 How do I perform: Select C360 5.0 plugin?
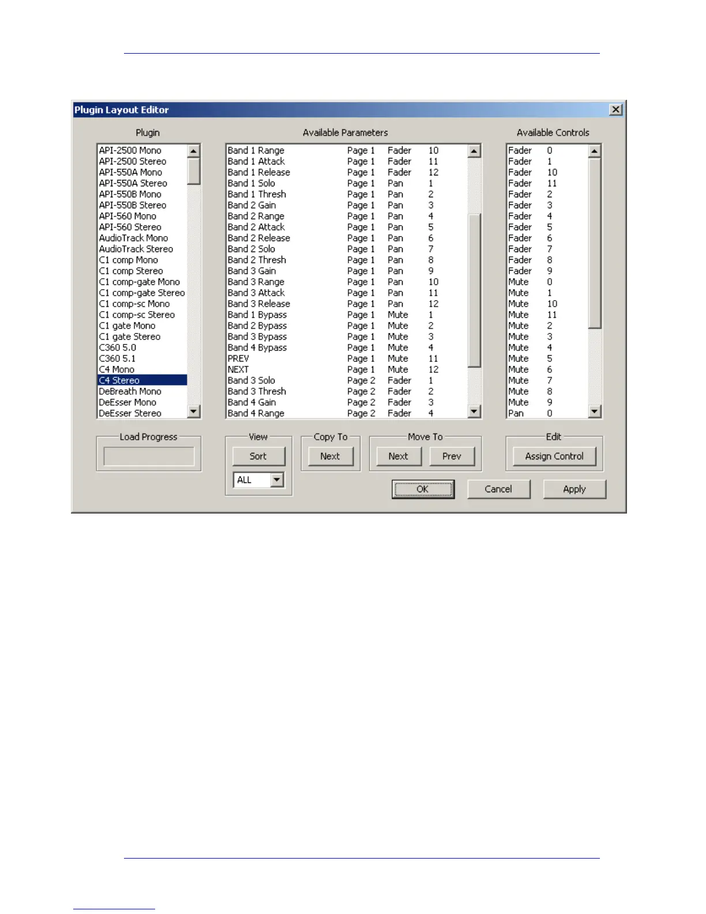point(142,348)
